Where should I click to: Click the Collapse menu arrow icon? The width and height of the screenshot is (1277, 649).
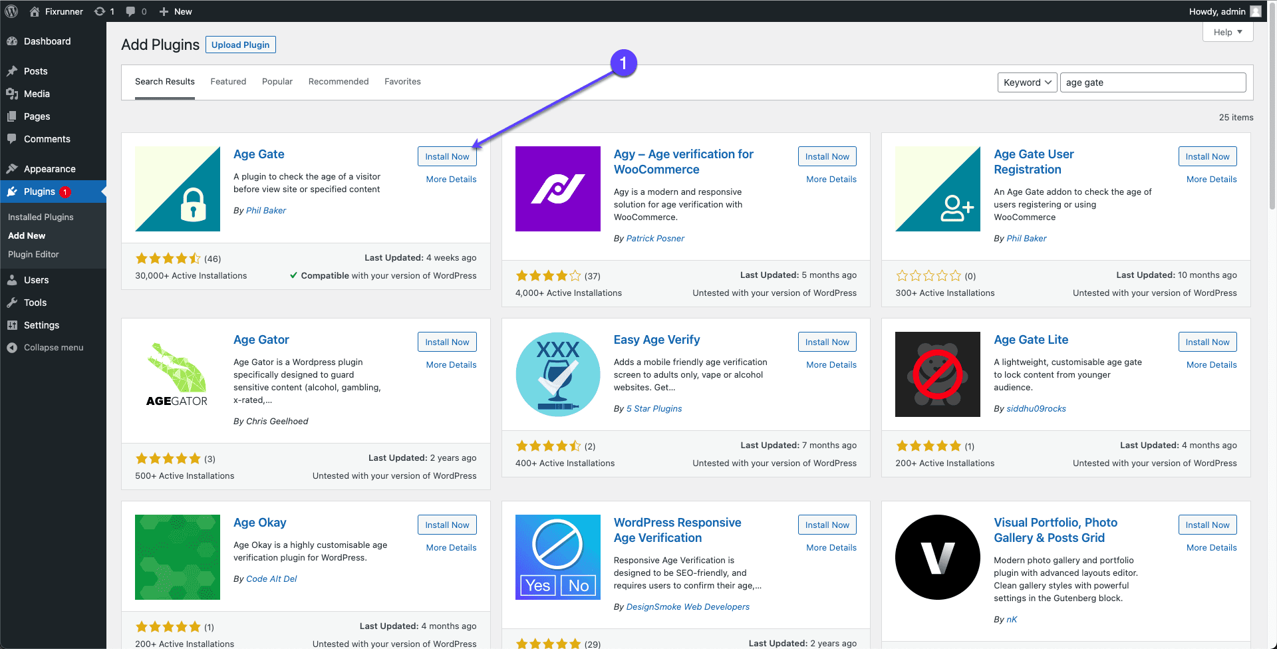click(x=12, y=348)
